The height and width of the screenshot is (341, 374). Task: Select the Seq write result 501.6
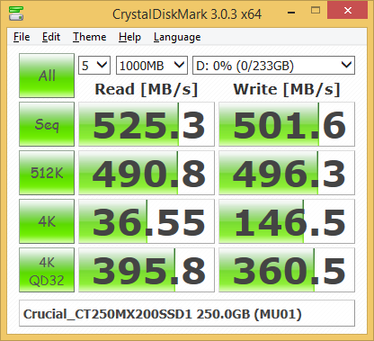pos(287,124)
